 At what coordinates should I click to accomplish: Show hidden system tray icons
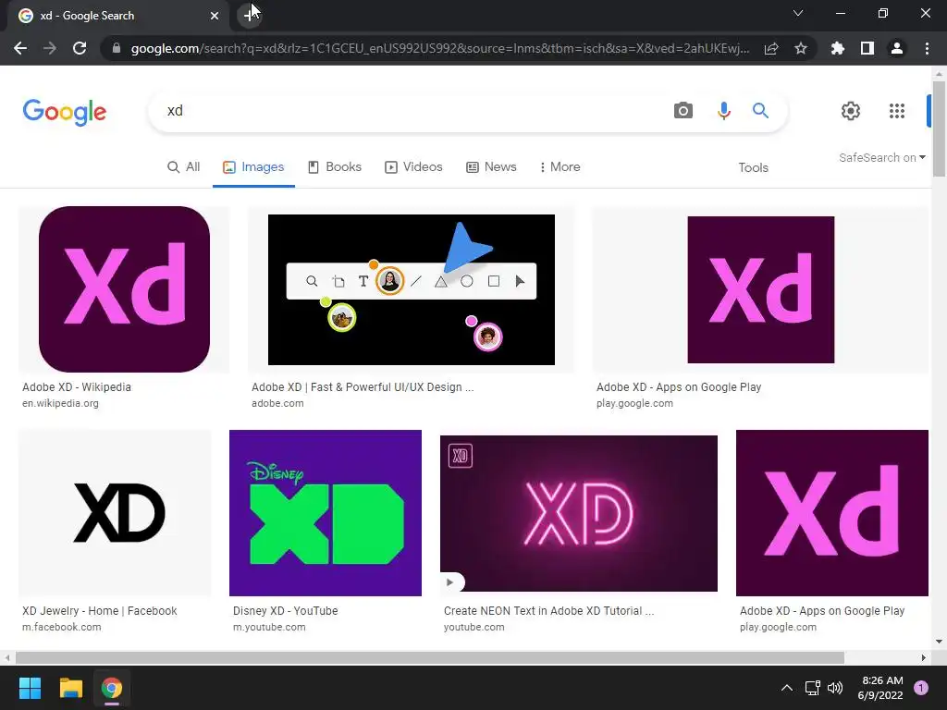coord(786,688)
